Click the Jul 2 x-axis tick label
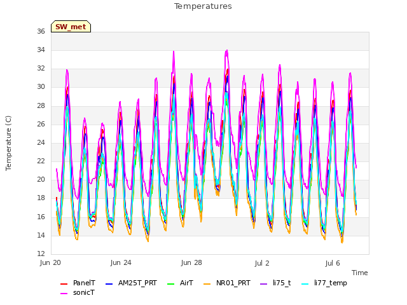The width and height of the screenshot is (407, 305). pos(262,263)
